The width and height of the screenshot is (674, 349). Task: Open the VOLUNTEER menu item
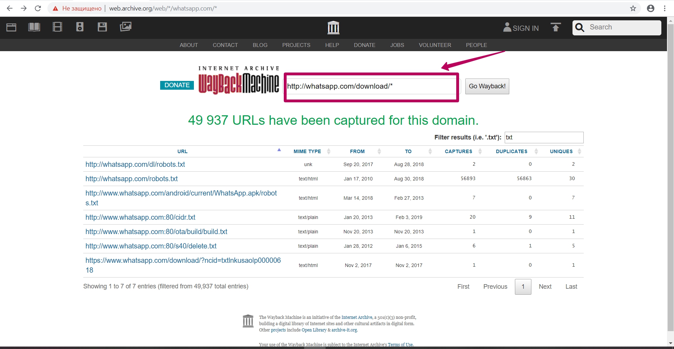tap(435, 45)
